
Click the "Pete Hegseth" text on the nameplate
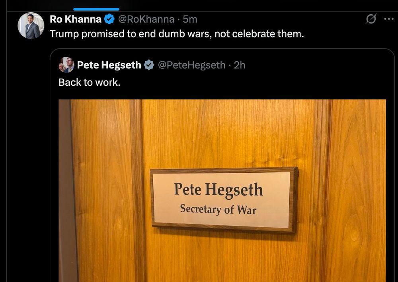[x=218, y=190]
